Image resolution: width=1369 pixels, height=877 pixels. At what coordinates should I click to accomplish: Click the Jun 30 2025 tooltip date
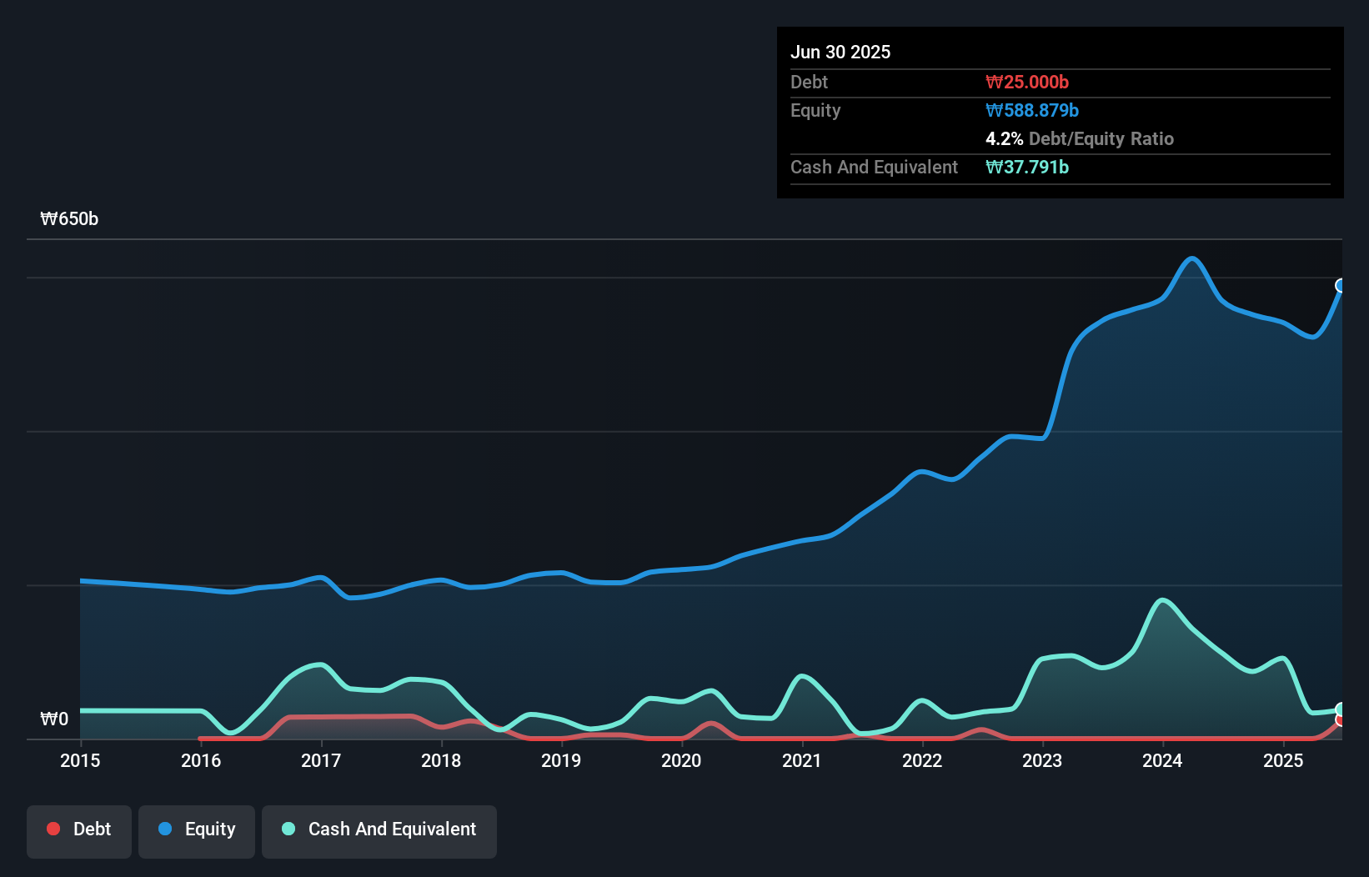[840, 52]
